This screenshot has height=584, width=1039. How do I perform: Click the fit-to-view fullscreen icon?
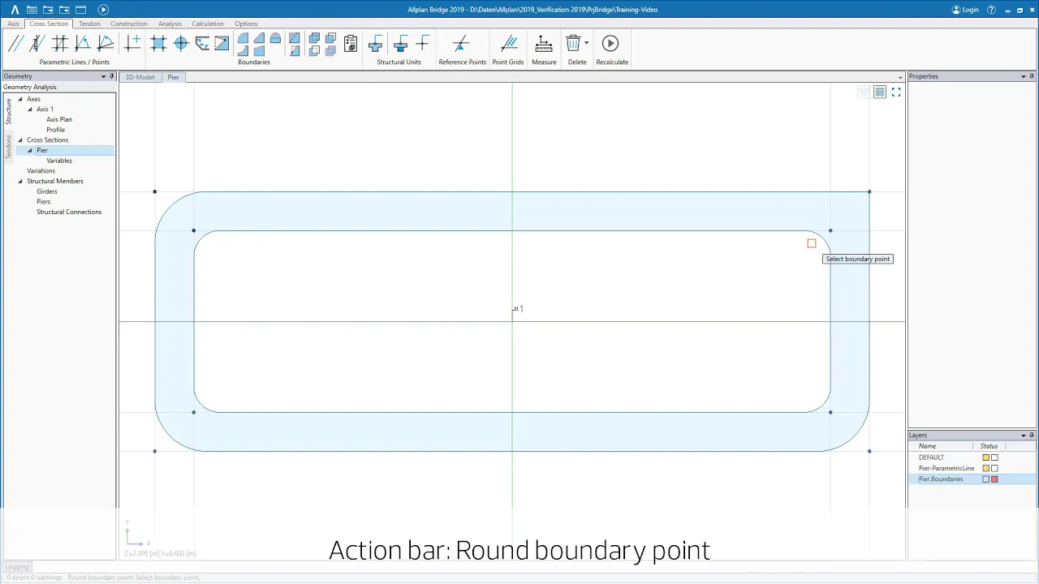point(896,92)
